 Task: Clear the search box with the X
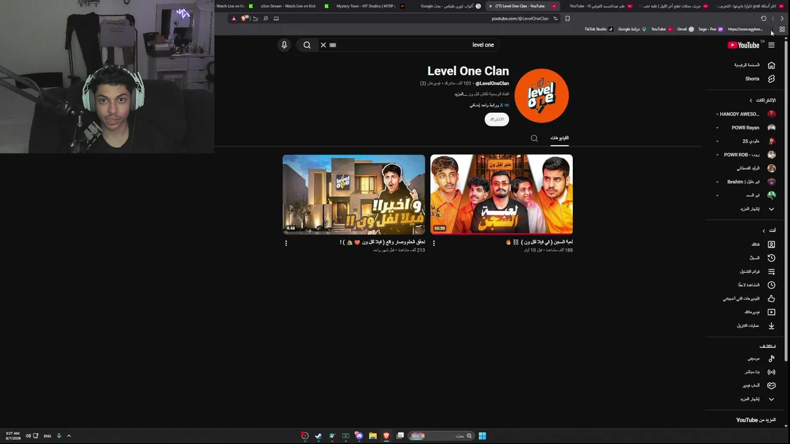(323, 45)
